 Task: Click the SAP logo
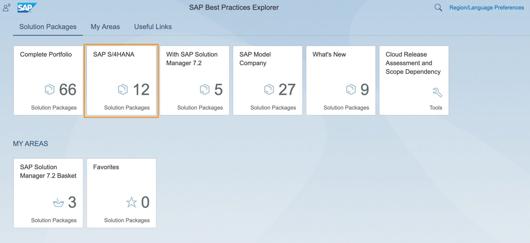click(27, 7)
